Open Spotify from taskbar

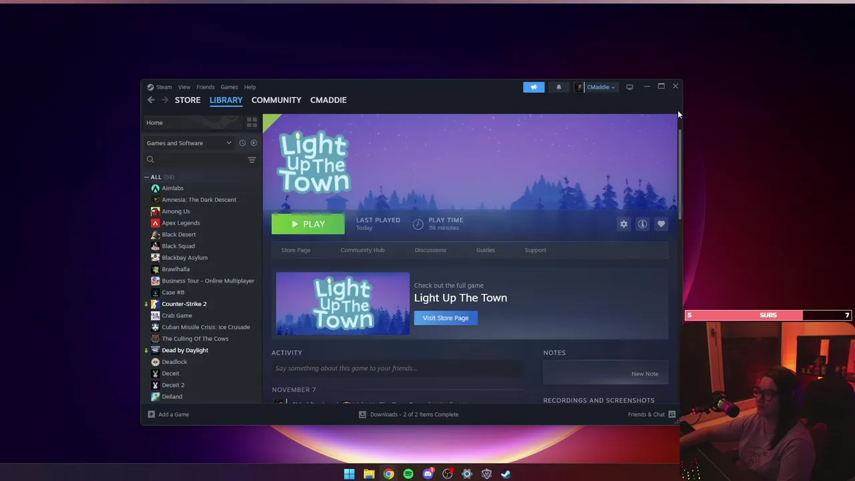point(408,474)
